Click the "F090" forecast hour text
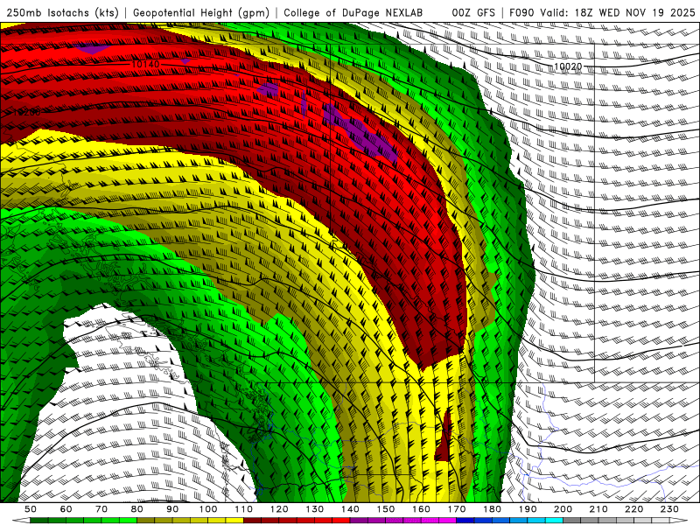This screenshot has width=700, height=525. tap(521, 12)
